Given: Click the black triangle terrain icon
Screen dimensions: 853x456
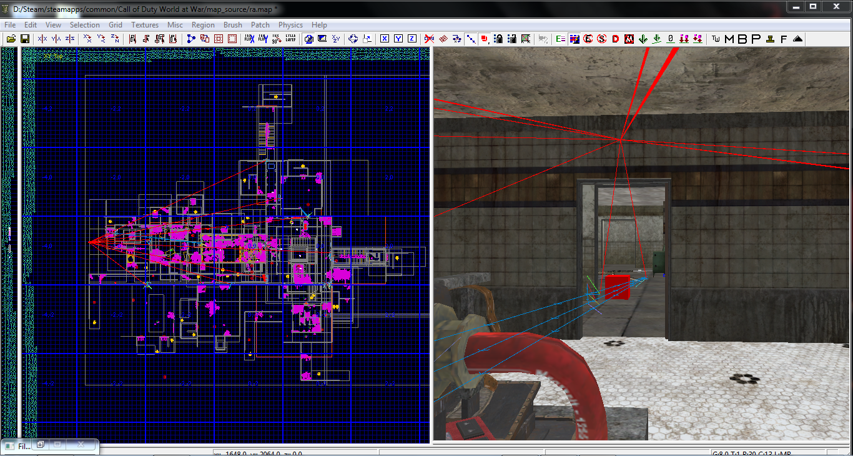Looking at the screenshot, I should (x=797, y=39).
